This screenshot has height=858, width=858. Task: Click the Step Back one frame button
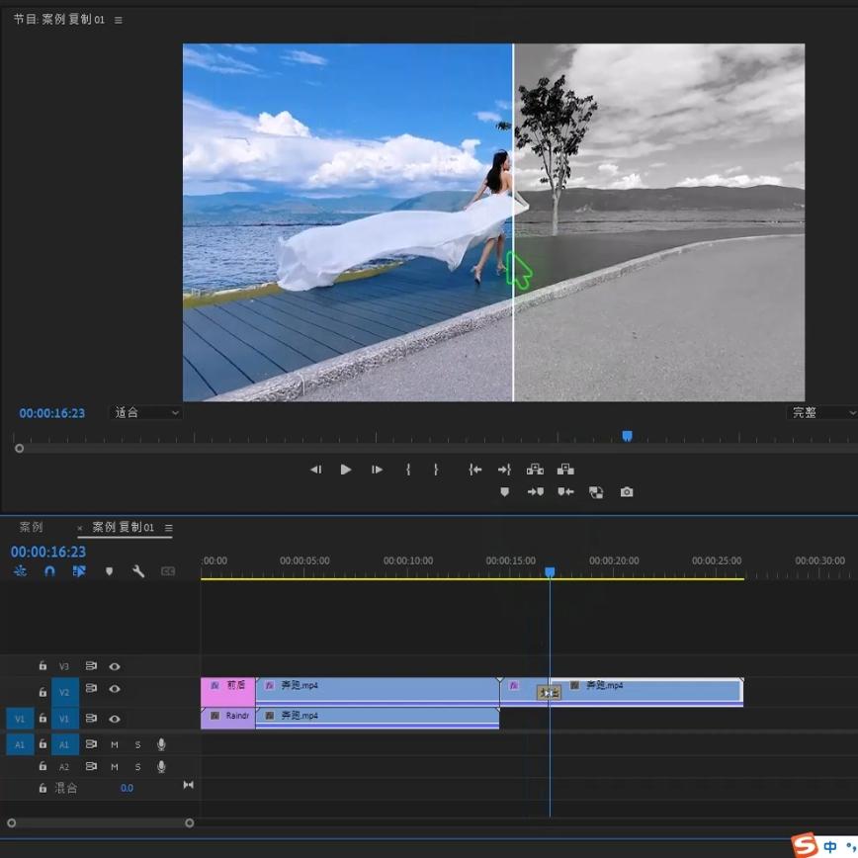[x=315, y=470]
